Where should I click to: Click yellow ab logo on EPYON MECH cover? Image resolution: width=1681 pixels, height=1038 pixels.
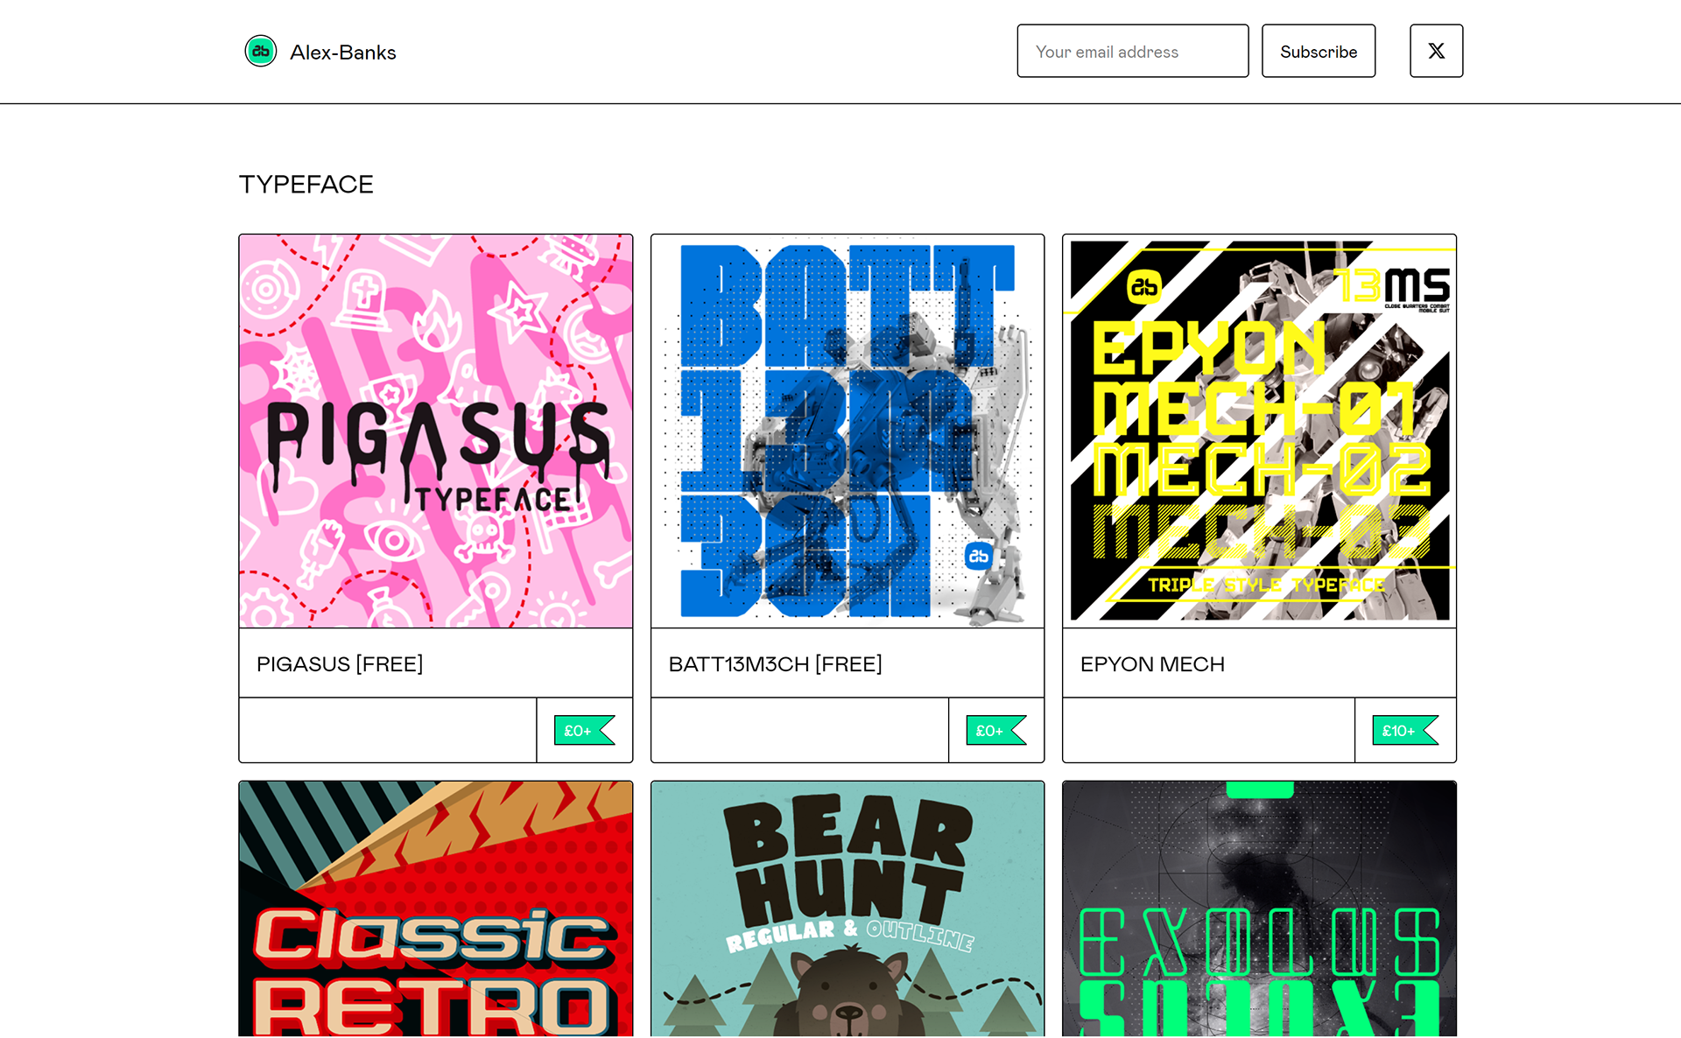[1143, 287]
